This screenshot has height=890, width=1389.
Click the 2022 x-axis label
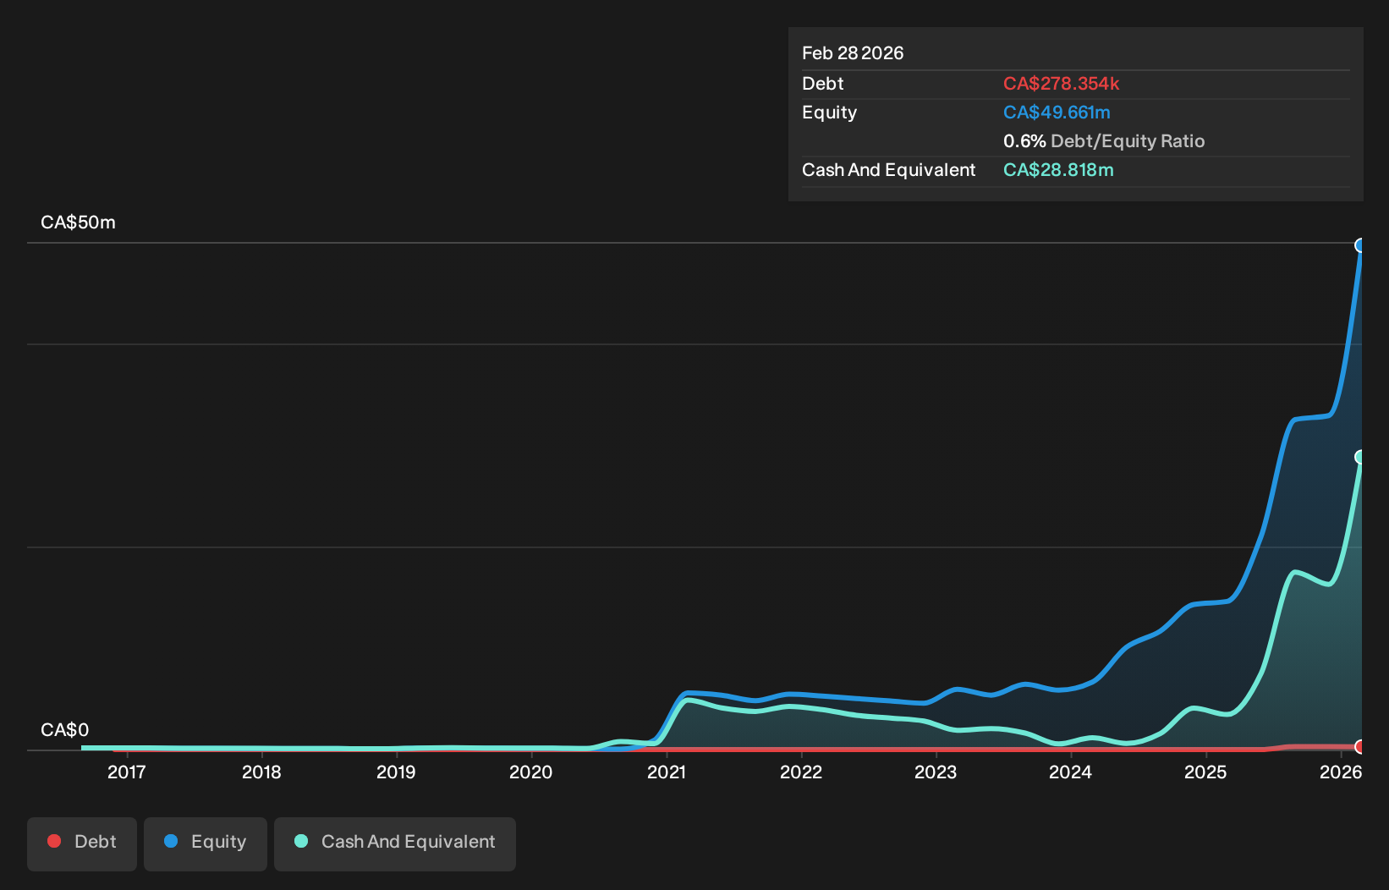801,772
